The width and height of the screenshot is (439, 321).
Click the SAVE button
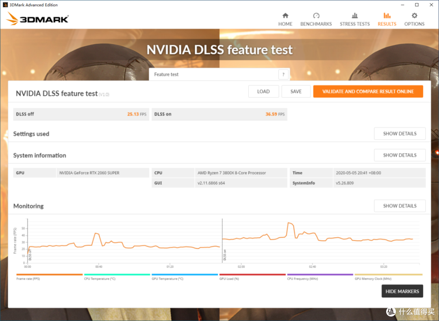(296, 91)
